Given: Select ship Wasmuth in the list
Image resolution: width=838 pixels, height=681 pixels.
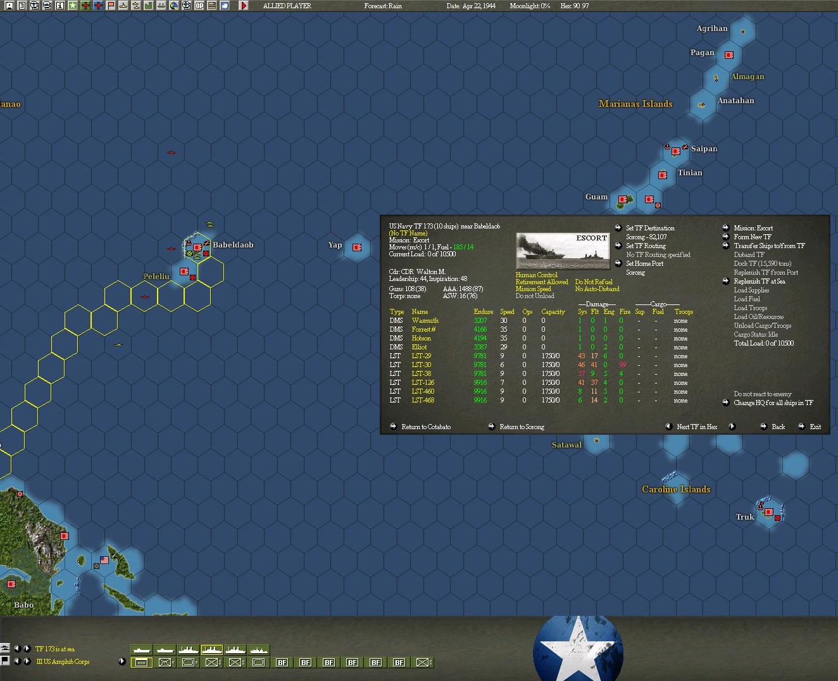Looking at the screenshot, I should pyautogui.click(x=425, y=320).
